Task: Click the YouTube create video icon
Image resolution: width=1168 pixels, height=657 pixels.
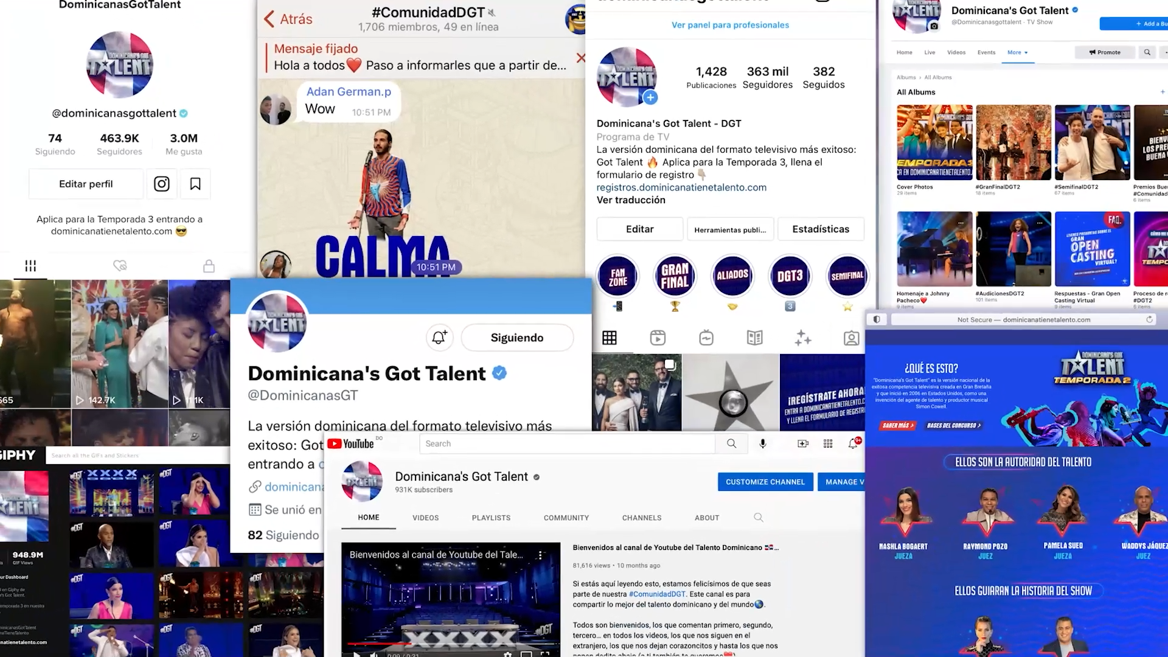Action: pyautogui.click(x=803, y=443)
